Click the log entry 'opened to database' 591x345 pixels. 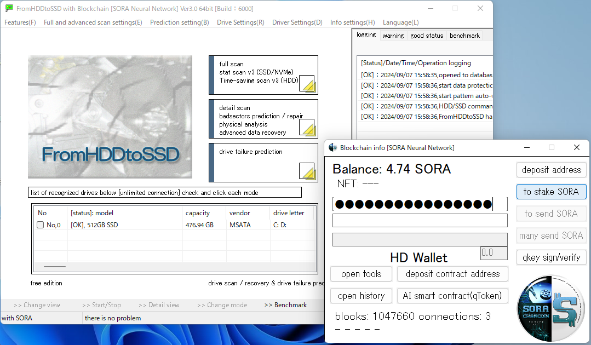point(426,75)
